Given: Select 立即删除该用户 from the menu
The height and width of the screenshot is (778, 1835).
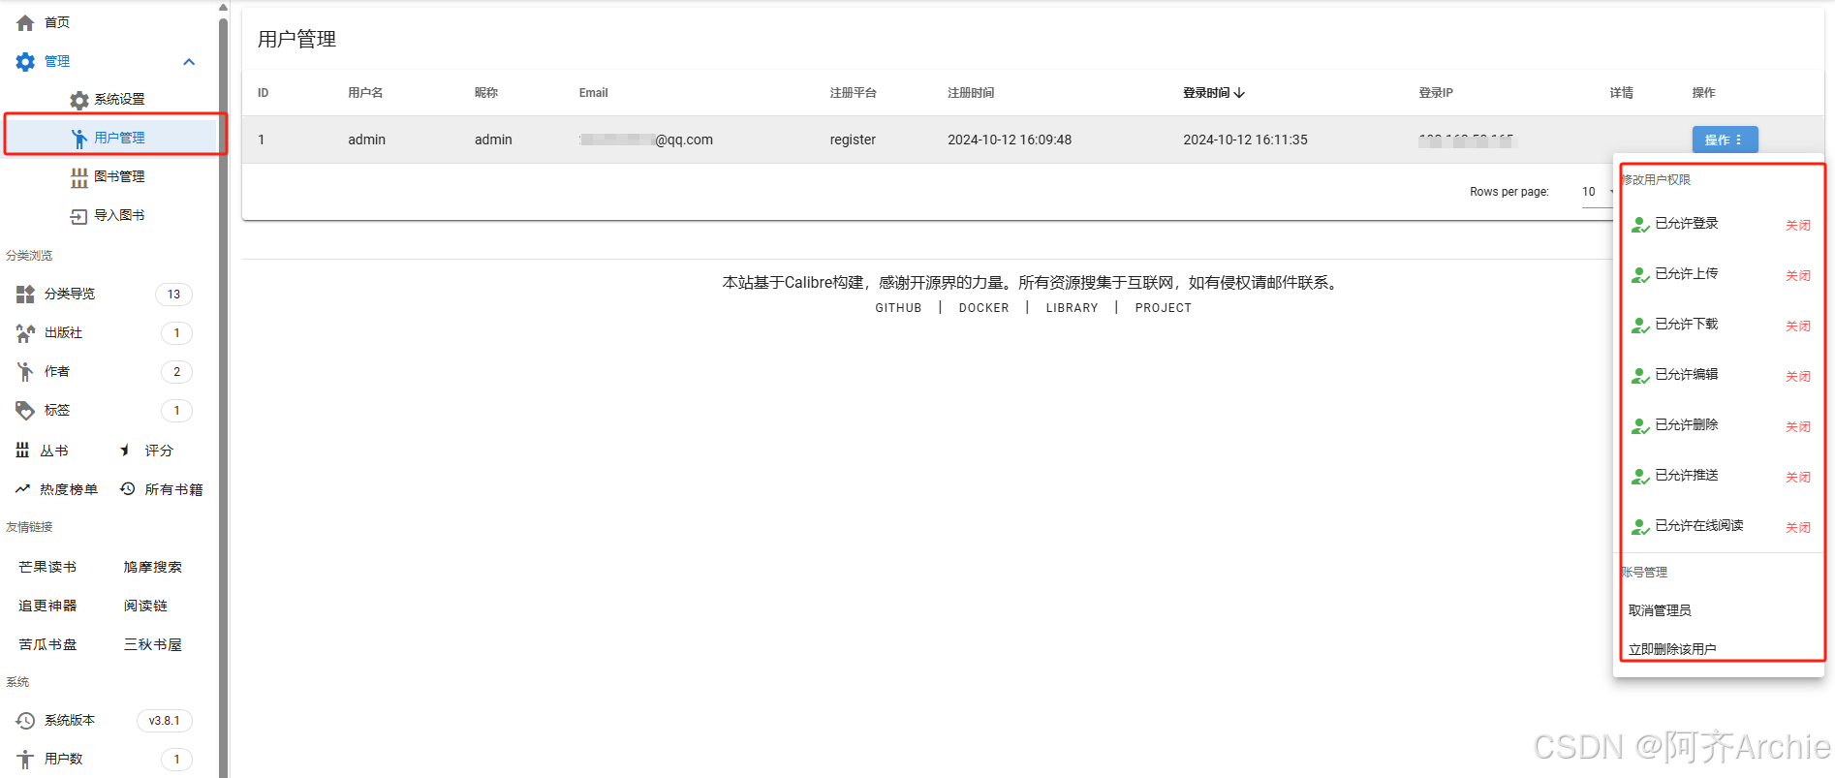Looking at the screenshot, I should coord(1672,649).
